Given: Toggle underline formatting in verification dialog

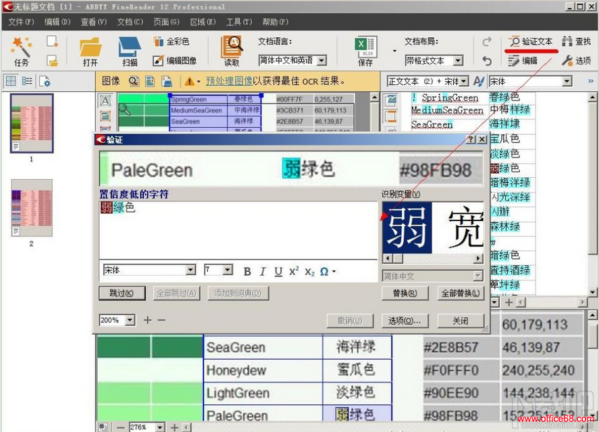Looking at the screenshot, I should pyautogui.click(x=278, y=271).
